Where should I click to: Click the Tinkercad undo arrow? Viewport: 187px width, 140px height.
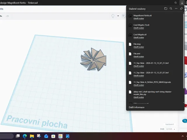coord(1,16)
